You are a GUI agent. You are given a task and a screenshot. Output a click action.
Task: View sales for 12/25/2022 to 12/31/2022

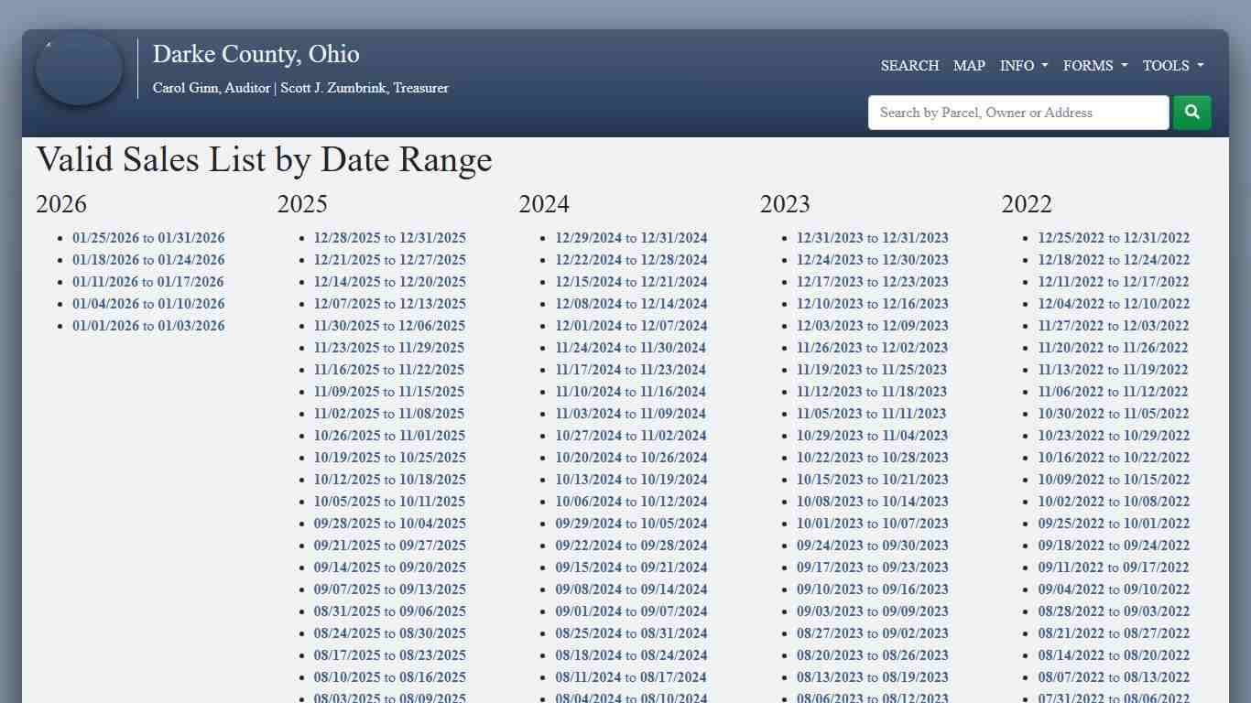point(1114,237)
